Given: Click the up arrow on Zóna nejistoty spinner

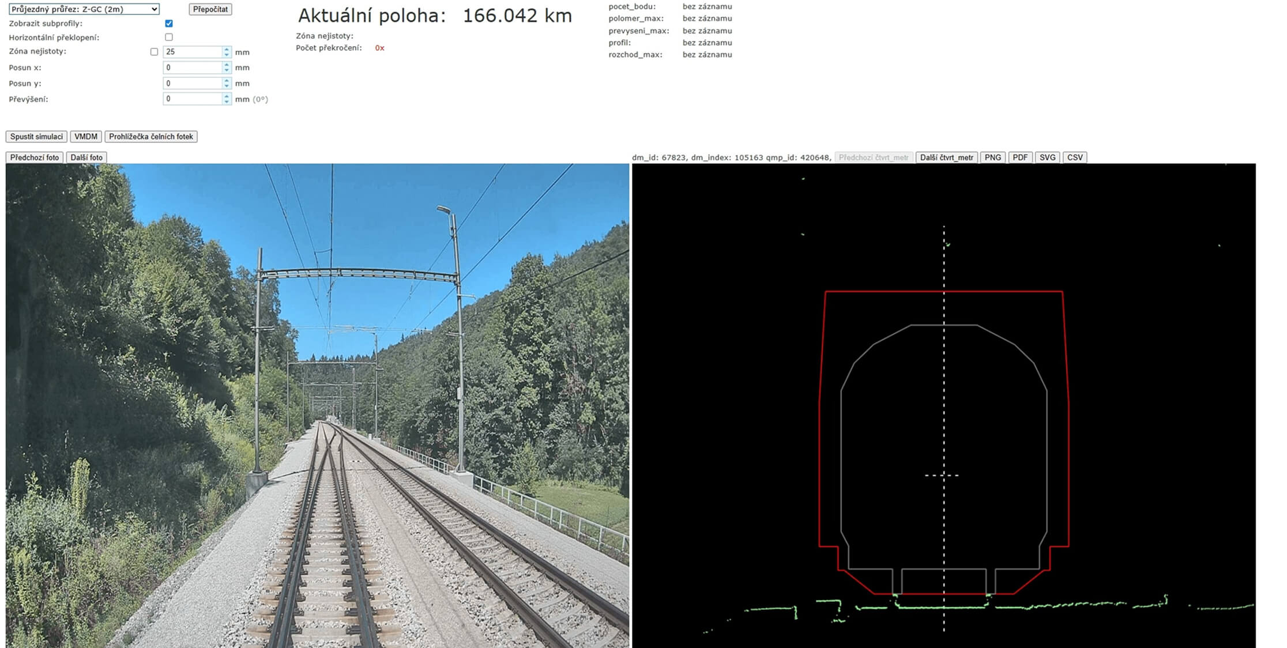Looking at the screenshot, I should pyautogui.click(x=227, y=49).
